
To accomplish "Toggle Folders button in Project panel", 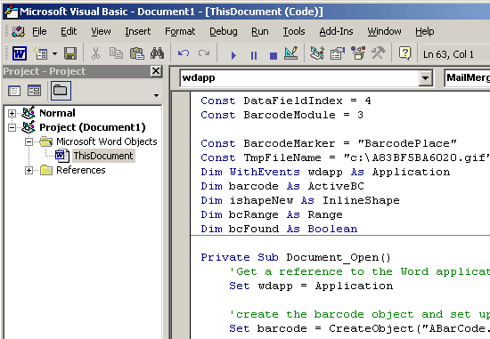I will click(x=61, y=91).
